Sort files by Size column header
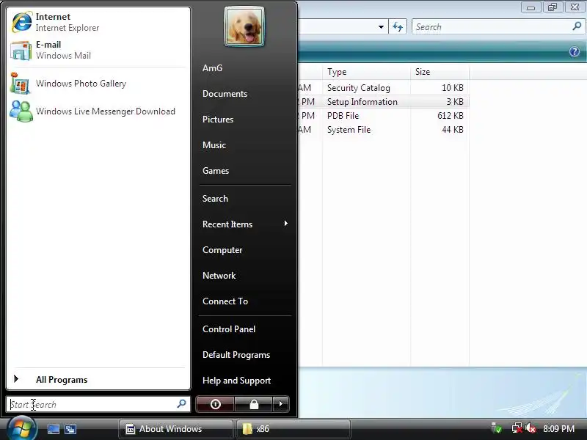This screenshot has height=440, width=587. point(440,72)
